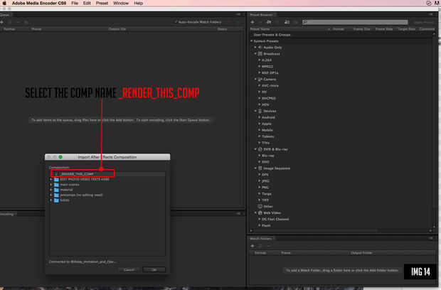Click the Other group icon
This screenshot has width=441, height=290.
coord(260,206)
